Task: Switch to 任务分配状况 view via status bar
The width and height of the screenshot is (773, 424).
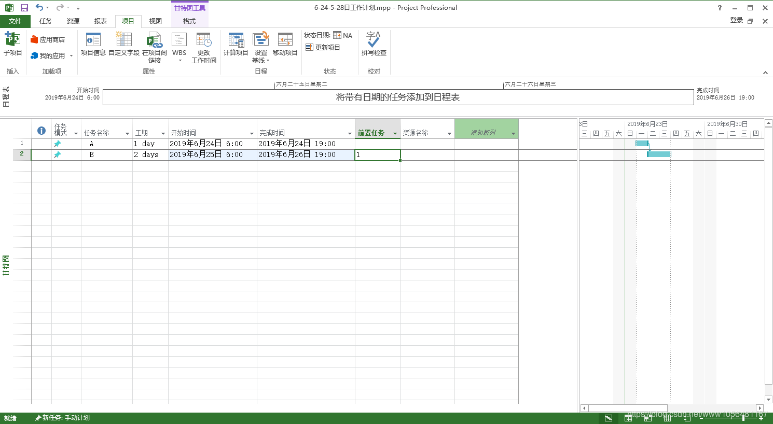Action: 628,418
